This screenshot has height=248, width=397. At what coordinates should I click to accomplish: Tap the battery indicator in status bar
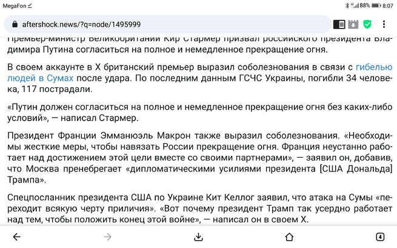pos(376,5)
